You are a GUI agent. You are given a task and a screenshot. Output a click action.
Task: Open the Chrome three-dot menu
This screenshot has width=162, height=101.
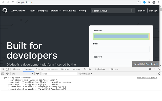tap(159, 2)
